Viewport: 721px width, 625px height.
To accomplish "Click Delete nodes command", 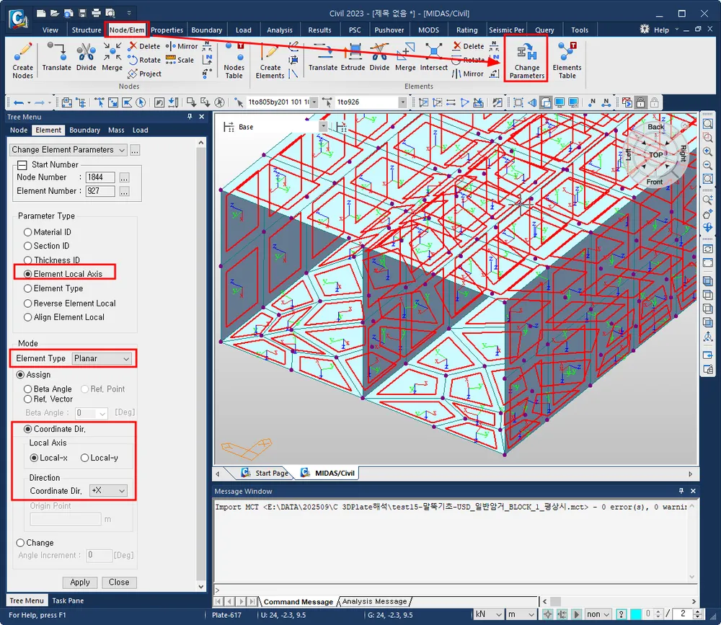I will pyautogui.click(x=144, y=46).
